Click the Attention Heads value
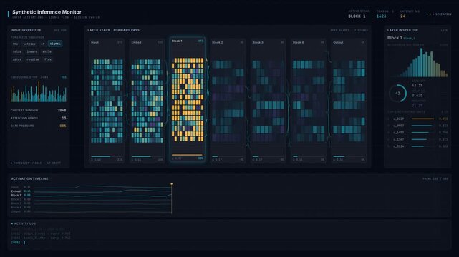The image size is (459, 257). click(64, 118)
